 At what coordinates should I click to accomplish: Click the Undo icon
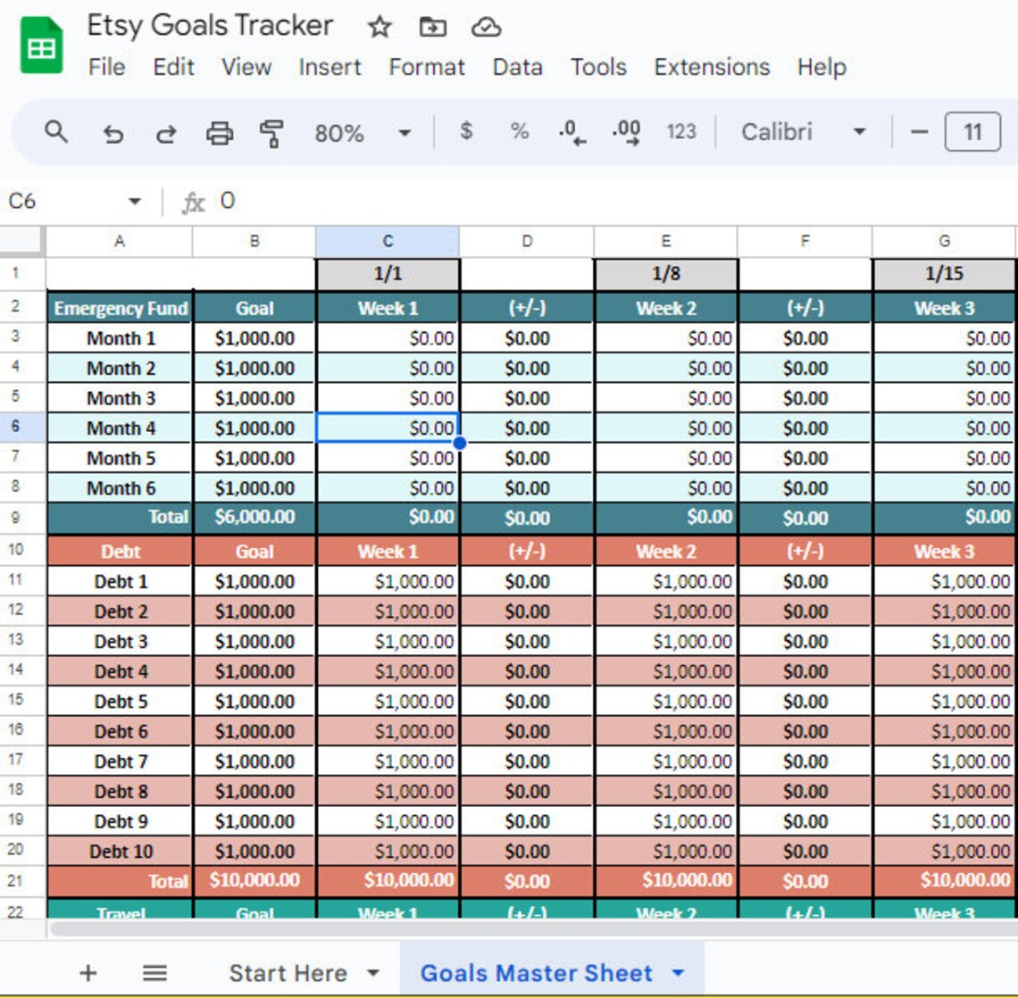(113, 132)
